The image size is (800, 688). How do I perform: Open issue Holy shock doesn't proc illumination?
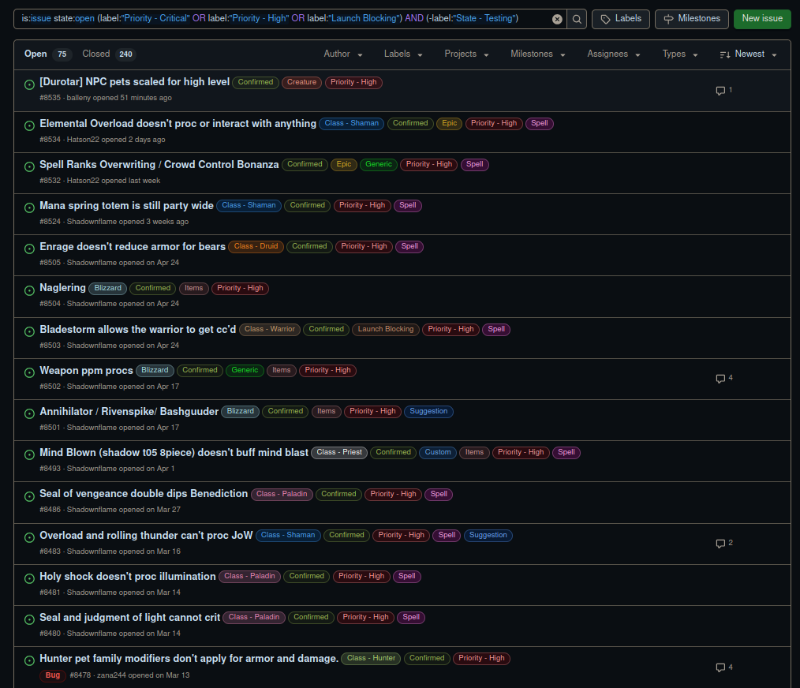coord(128,576)
